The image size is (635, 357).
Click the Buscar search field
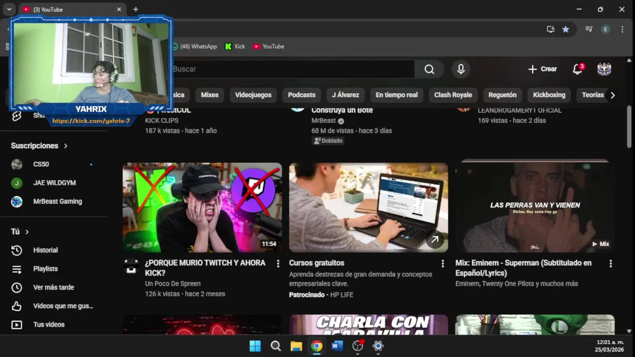coord(293,69)
